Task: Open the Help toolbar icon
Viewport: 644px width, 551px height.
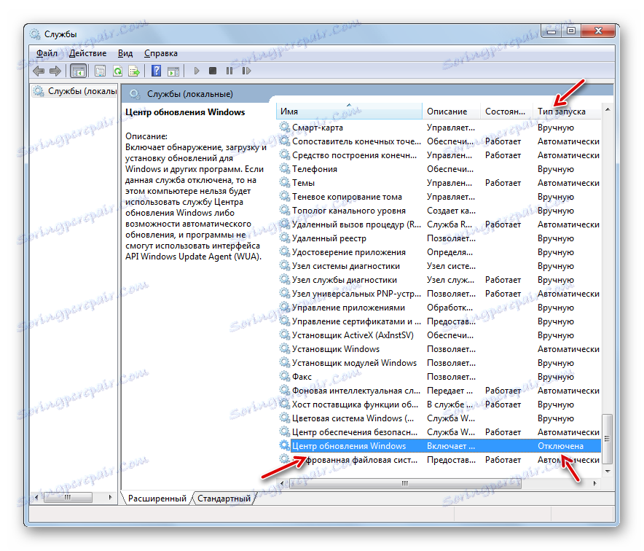Action: coord(156,71)
